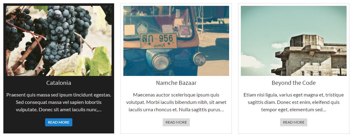Screen dimensions: 354x138
Task: Open the concrete building photo thumbnail
Action: pyautogui.click(x=293, y=41)
